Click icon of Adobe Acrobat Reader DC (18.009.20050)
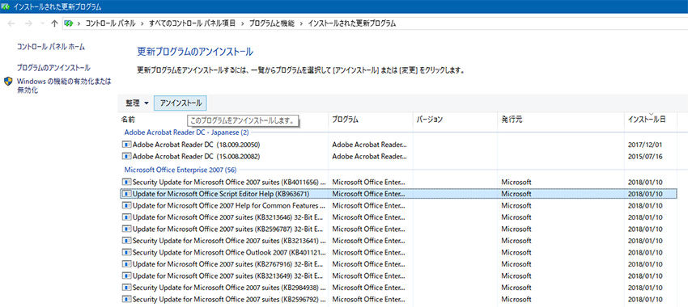The width and height of the screenshot is (688, 307). 126,144
